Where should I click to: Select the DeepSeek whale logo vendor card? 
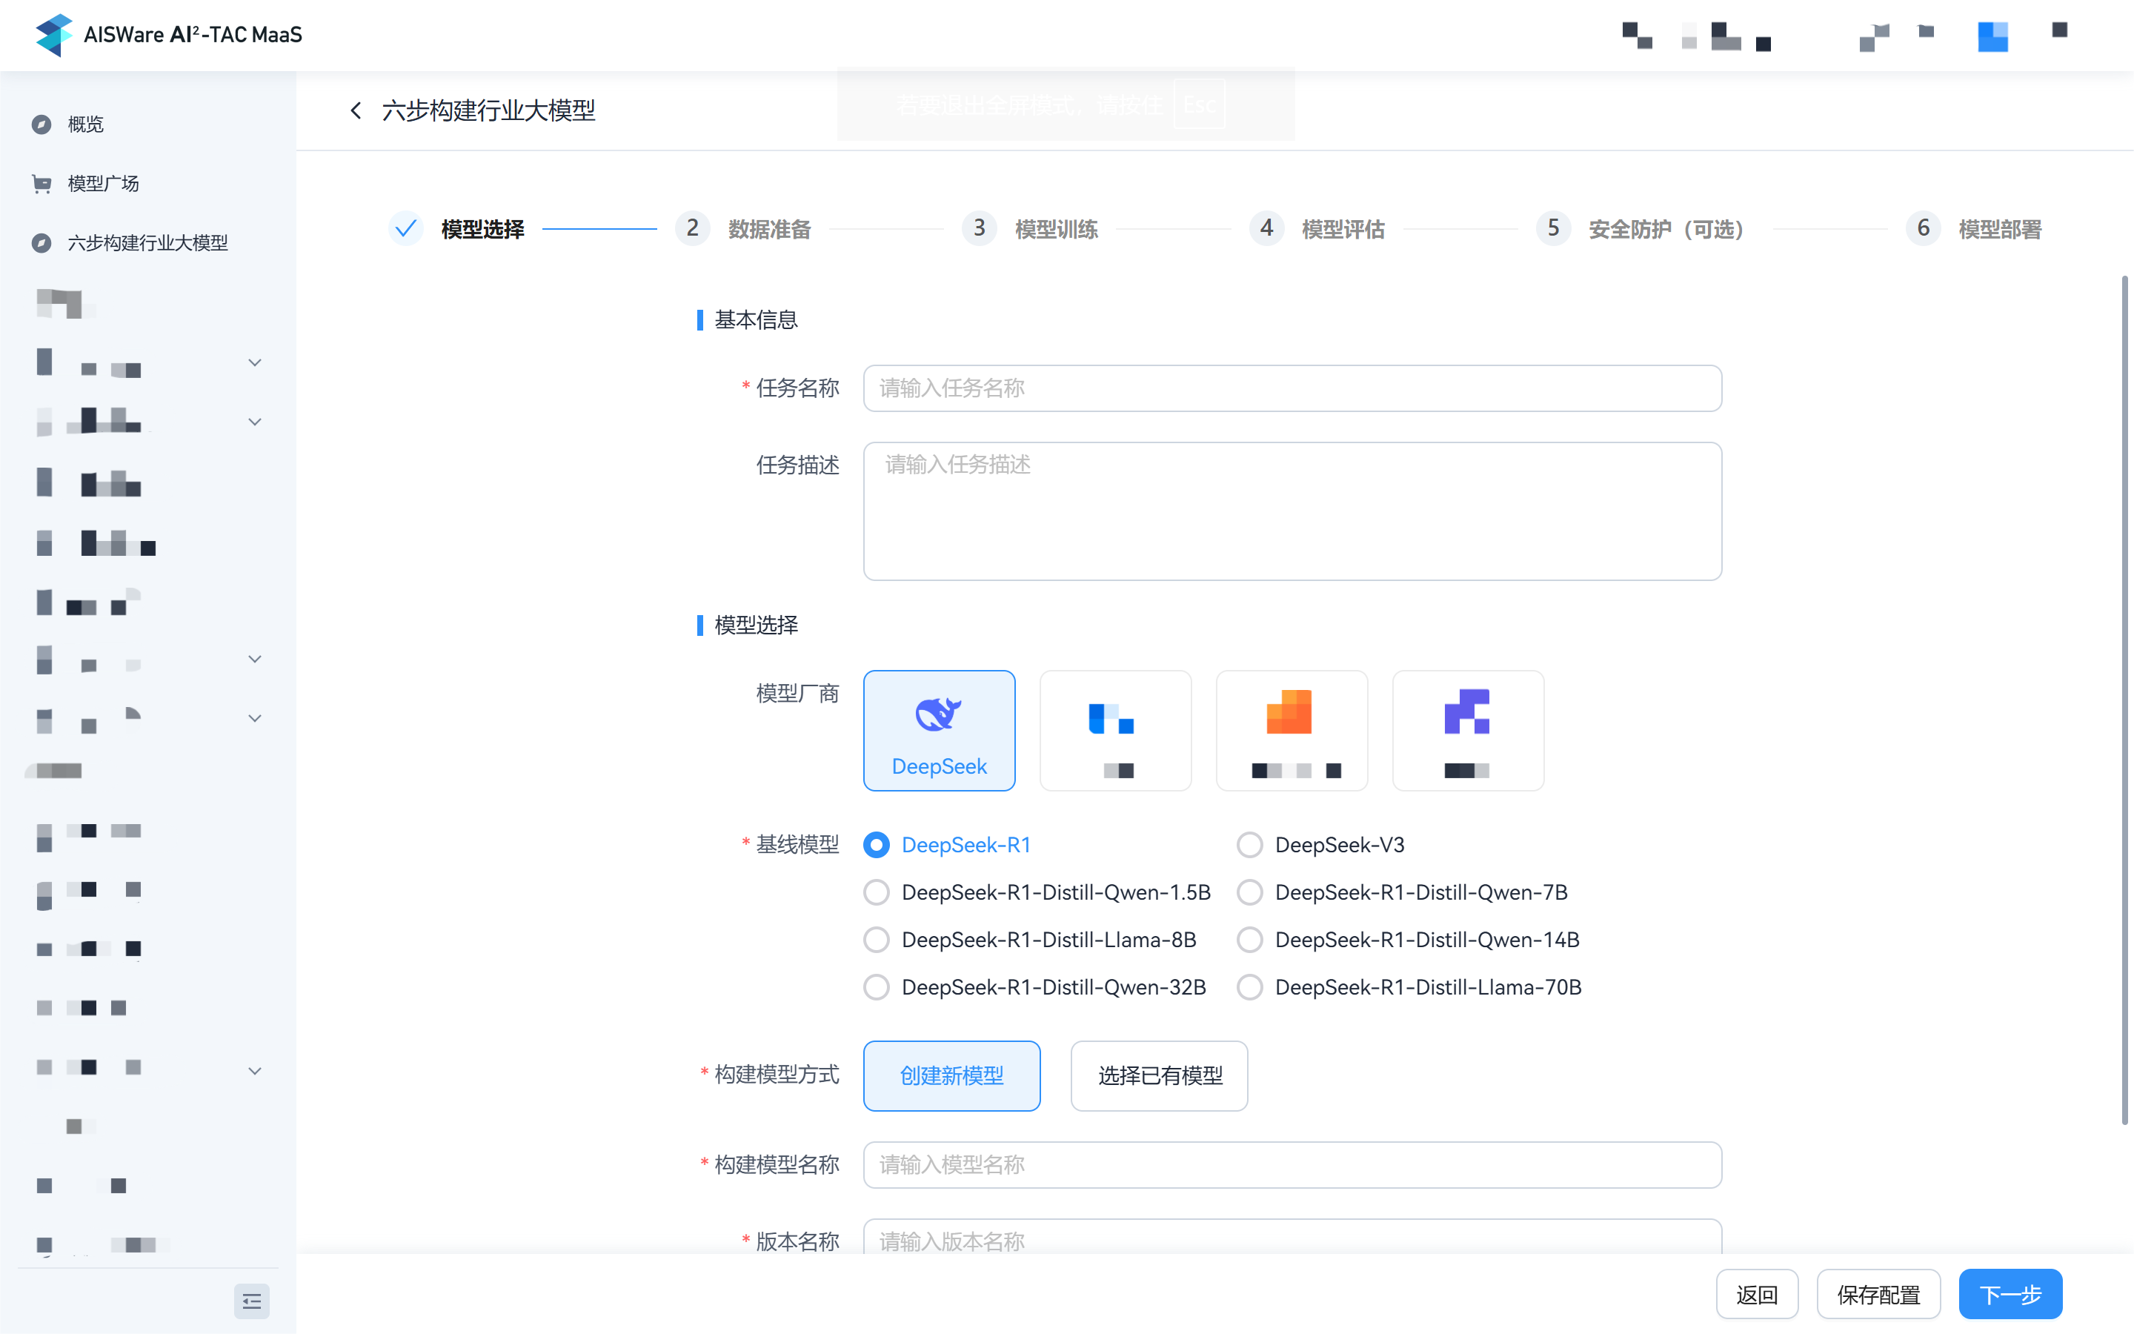click(x=938, y=730)
